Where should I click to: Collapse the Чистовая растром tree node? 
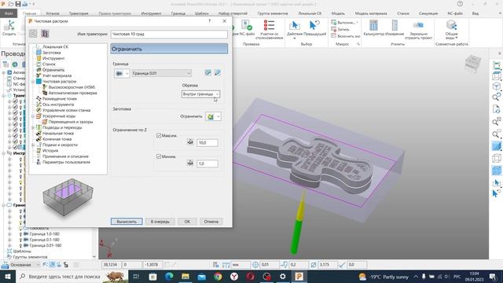pyautogui.click(x=33, y=82)
